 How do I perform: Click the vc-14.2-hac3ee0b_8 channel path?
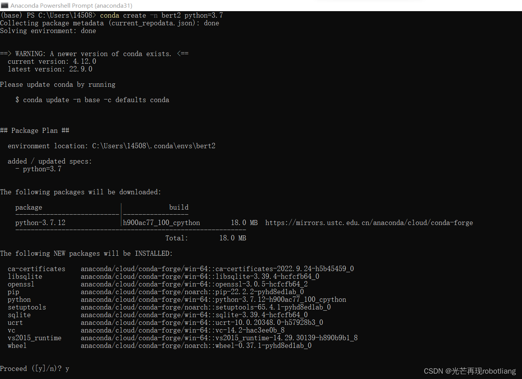click(183, 330)
